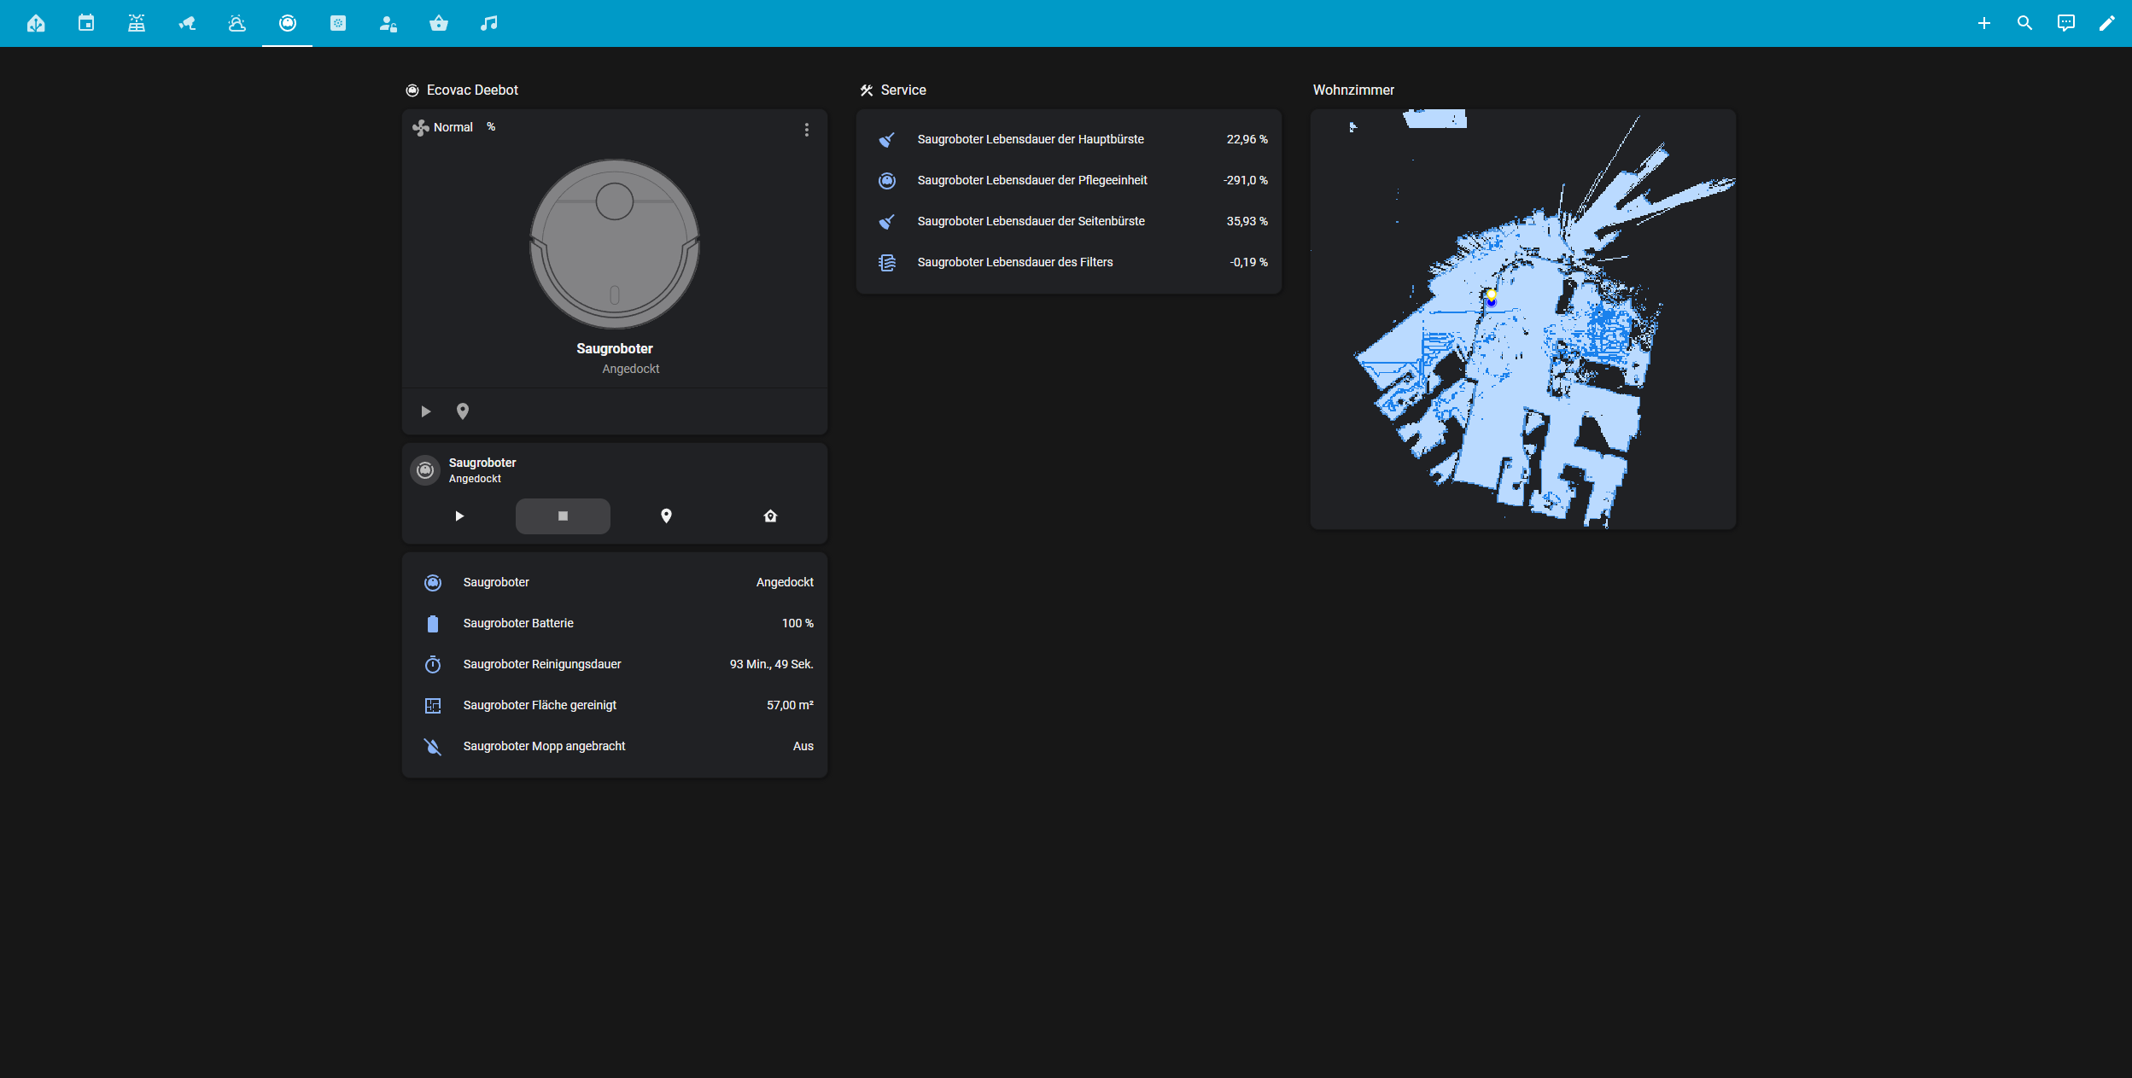Open the security camera tab
This screenshot has height=1078, width=2132.
point(187,23)
